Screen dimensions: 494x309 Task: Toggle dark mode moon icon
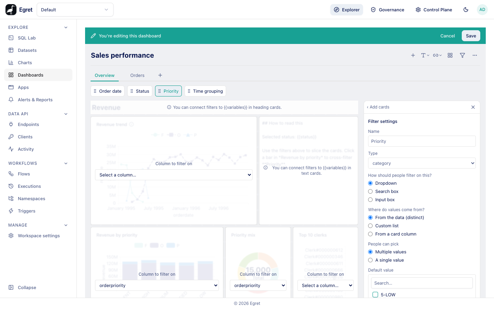(x=466, y=10)
